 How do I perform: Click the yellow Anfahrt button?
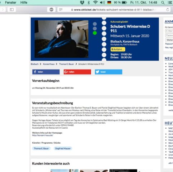tap(118, 49)
